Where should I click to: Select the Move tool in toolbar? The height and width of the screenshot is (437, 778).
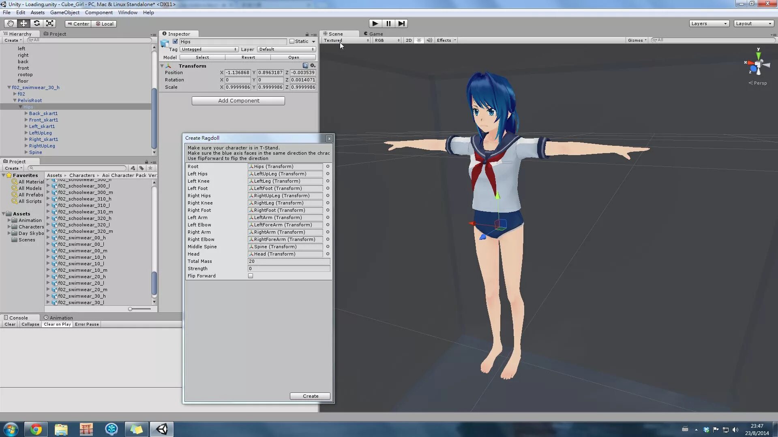tap(24, 23)
